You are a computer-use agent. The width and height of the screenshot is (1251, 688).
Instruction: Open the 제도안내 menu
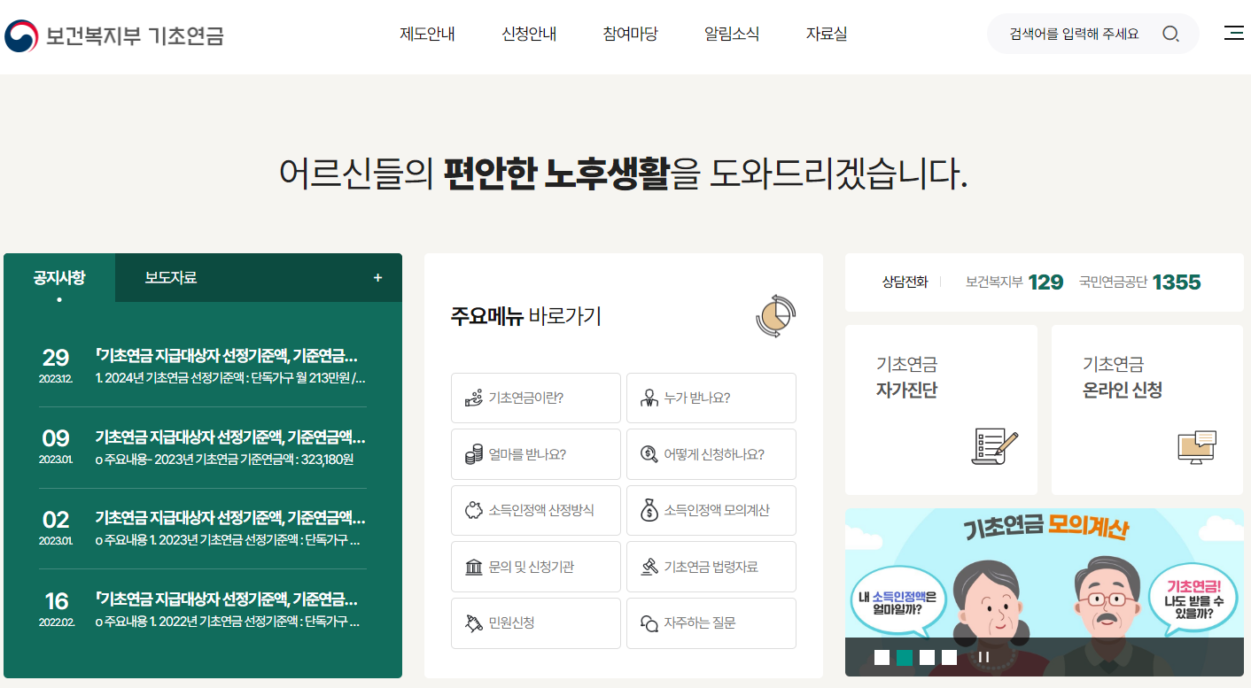point(427,35)
